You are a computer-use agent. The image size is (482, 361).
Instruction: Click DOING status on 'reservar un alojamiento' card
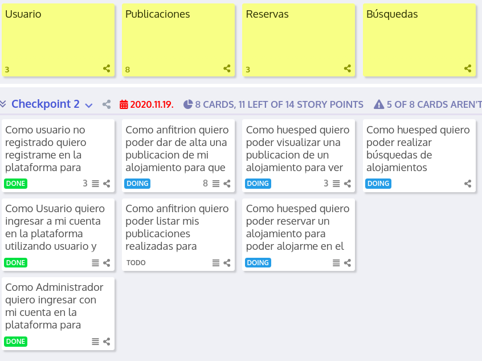pos(258,262)
